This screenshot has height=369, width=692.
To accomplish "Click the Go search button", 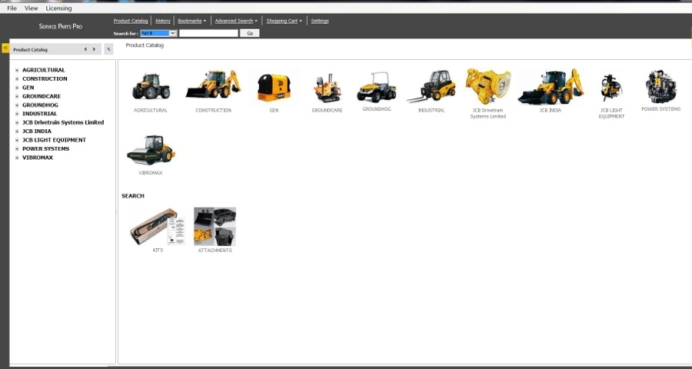I will point(250,33).
